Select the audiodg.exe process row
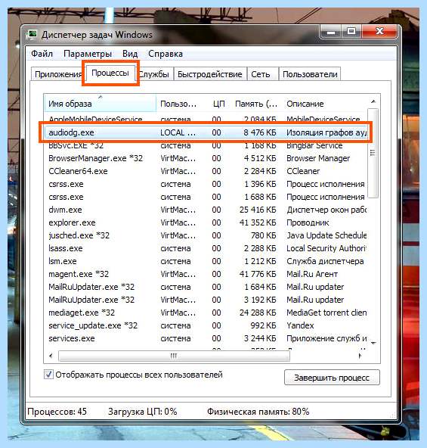This screenshot has width=427, height=448. tap(206, 132)
